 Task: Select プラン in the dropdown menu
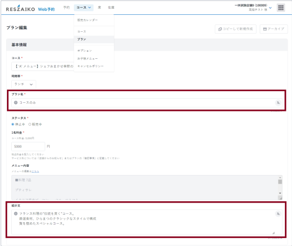81,39
